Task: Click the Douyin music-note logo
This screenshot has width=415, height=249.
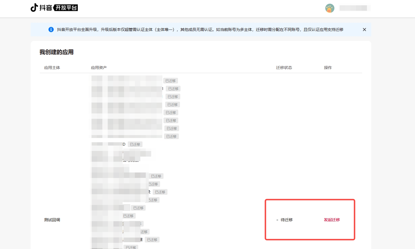Action: click(34, 8)
